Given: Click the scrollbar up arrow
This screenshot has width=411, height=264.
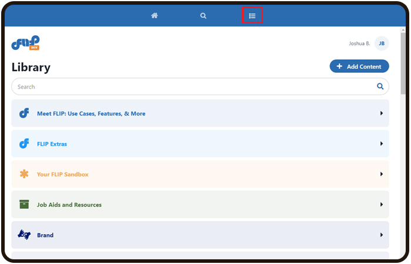Looking at the screenshot, I should point(403,29).
